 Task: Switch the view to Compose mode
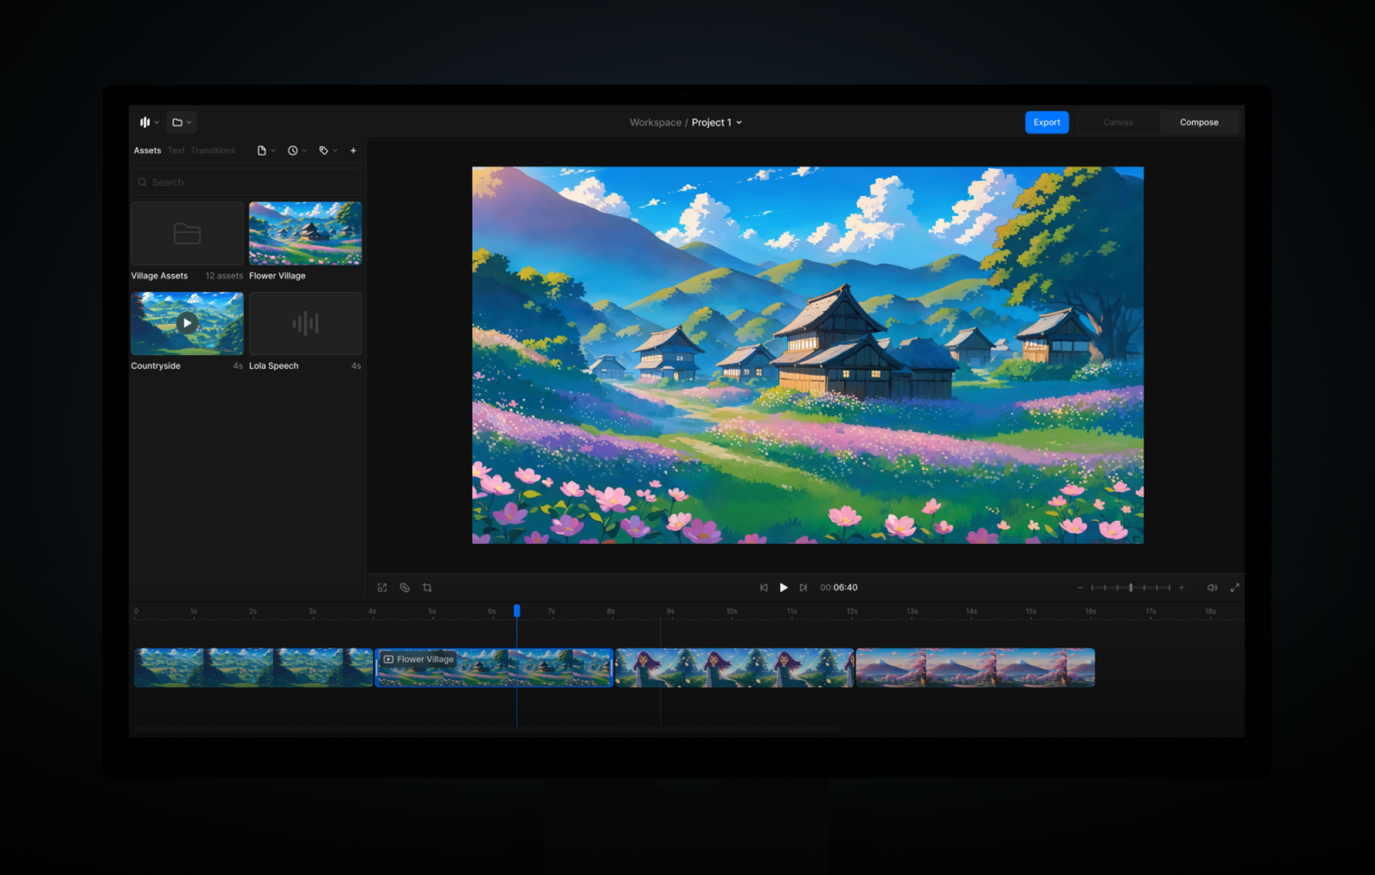tap(1199, 122)
